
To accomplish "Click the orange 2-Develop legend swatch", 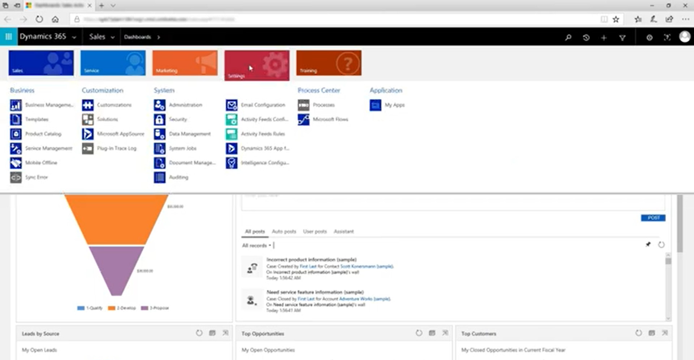I will coord(111,308).
